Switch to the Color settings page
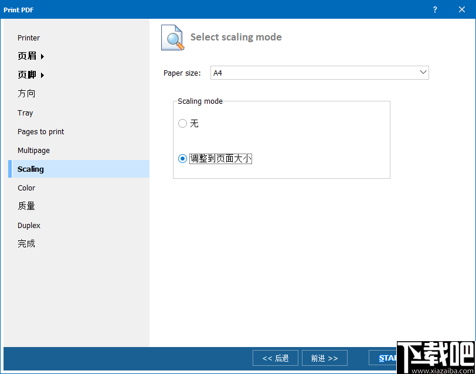476x374 pixels. [x=26, y=188]
